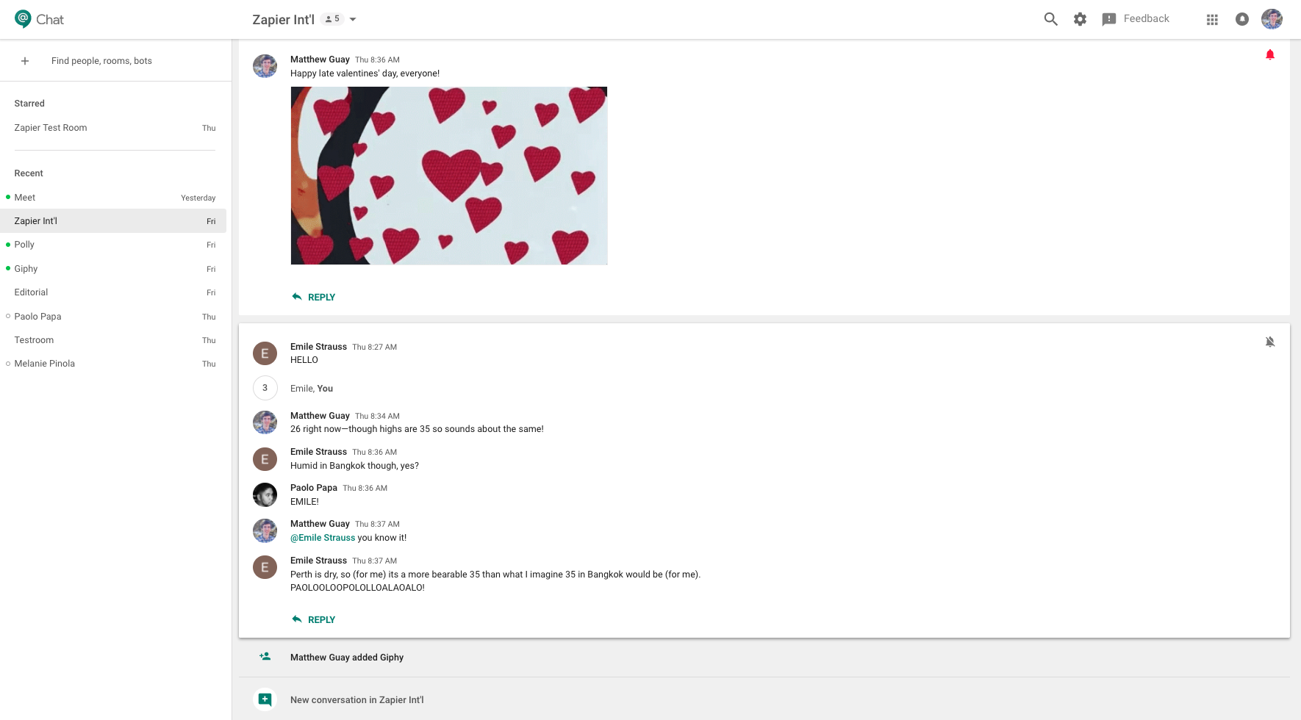Click the Feedback icon

coord(1109,19)
